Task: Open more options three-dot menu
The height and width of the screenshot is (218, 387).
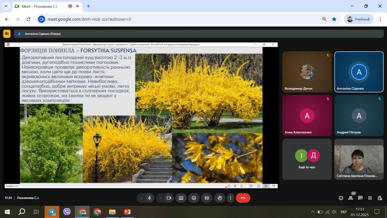Action: 230,198
